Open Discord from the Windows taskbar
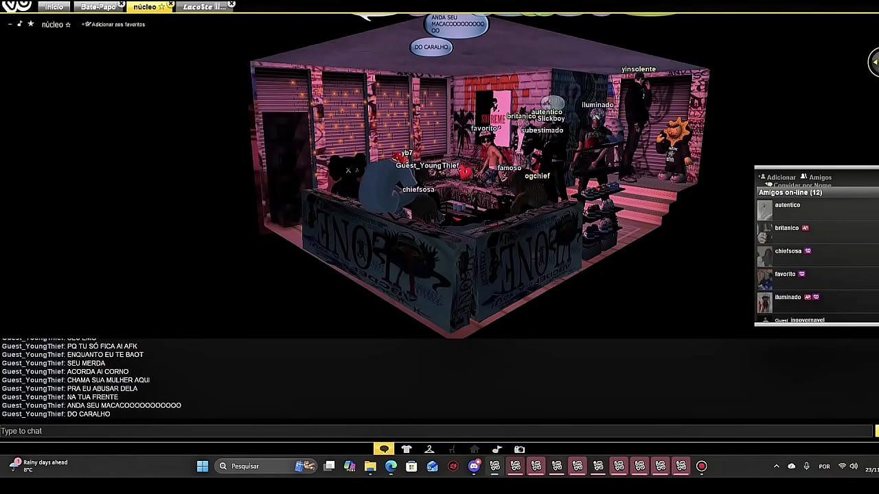This screenshot has width=879, height=494. [474, 467]
